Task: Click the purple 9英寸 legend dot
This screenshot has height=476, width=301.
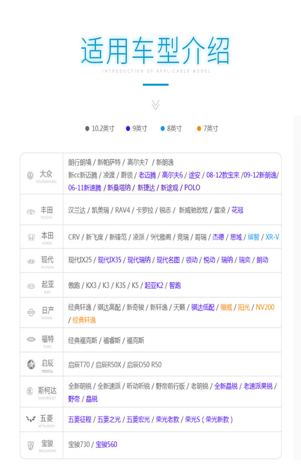Action: [x=128, y=129]
